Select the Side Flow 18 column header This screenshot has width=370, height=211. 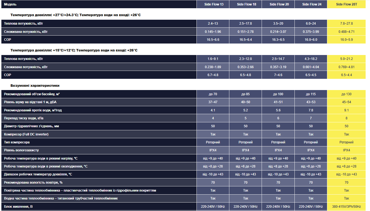[x=245, y=4]
